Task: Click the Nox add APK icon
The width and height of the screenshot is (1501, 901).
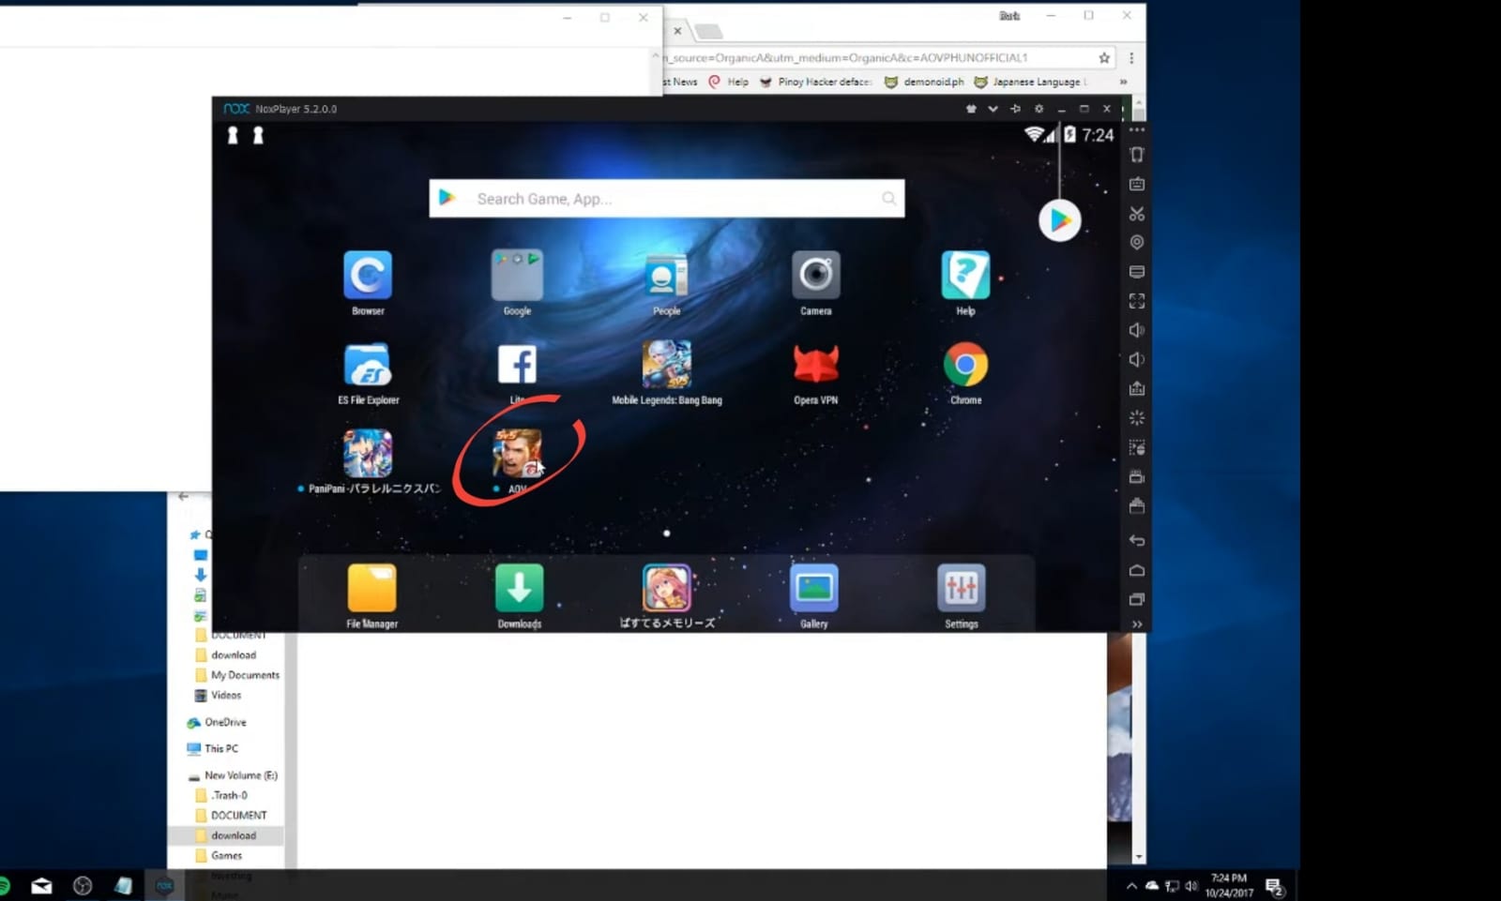Action: pos(1137,388)
